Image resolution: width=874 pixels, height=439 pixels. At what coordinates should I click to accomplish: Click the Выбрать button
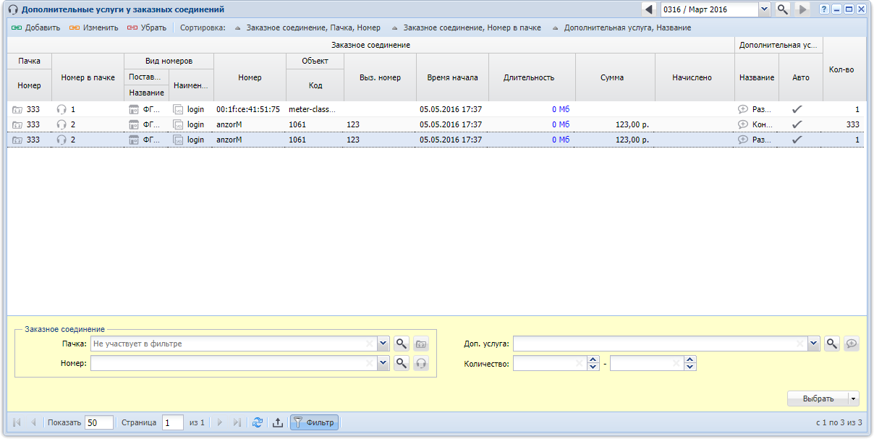tap(818, 398)
